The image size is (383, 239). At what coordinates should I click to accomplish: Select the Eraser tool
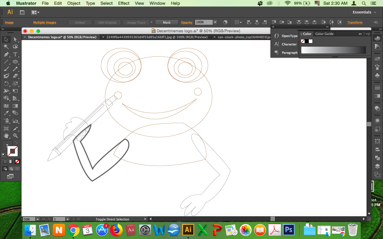click(x=15, y=76)
